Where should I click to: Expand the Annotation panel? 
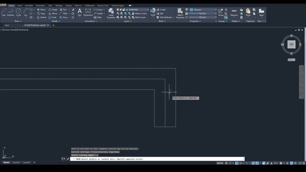coord(91,21)
